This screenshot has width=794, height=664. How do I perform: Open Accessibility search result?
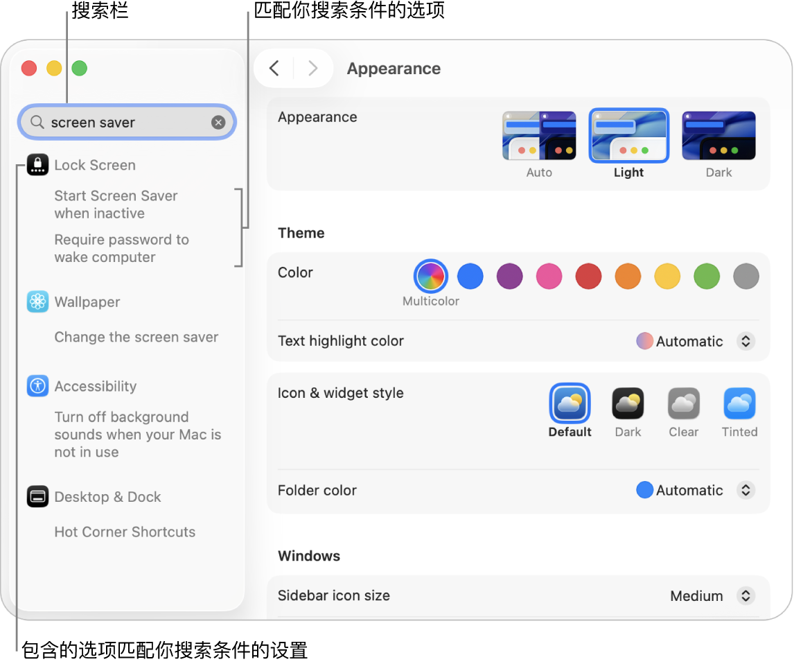click(96, 386)
